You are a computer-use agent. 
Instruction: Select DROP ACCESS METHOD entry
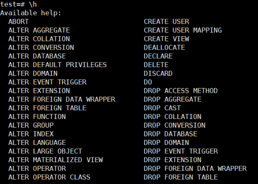(x=181, y=91)
